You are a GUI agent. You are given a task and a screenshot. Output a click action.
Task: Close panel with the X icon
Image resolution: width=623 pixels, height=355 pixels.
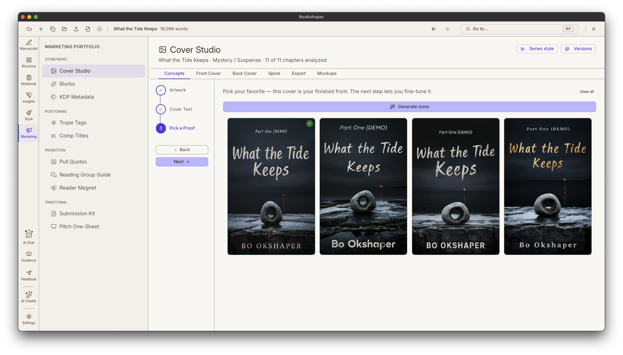pyautogui.click(x=594, y=29)
